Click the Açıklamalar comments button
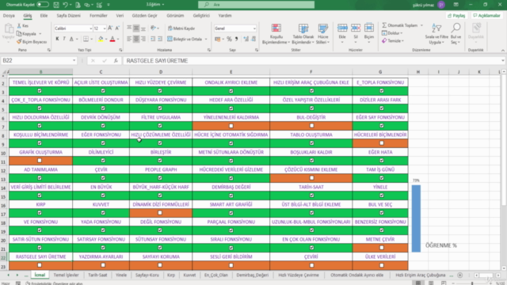 point(486,16)
